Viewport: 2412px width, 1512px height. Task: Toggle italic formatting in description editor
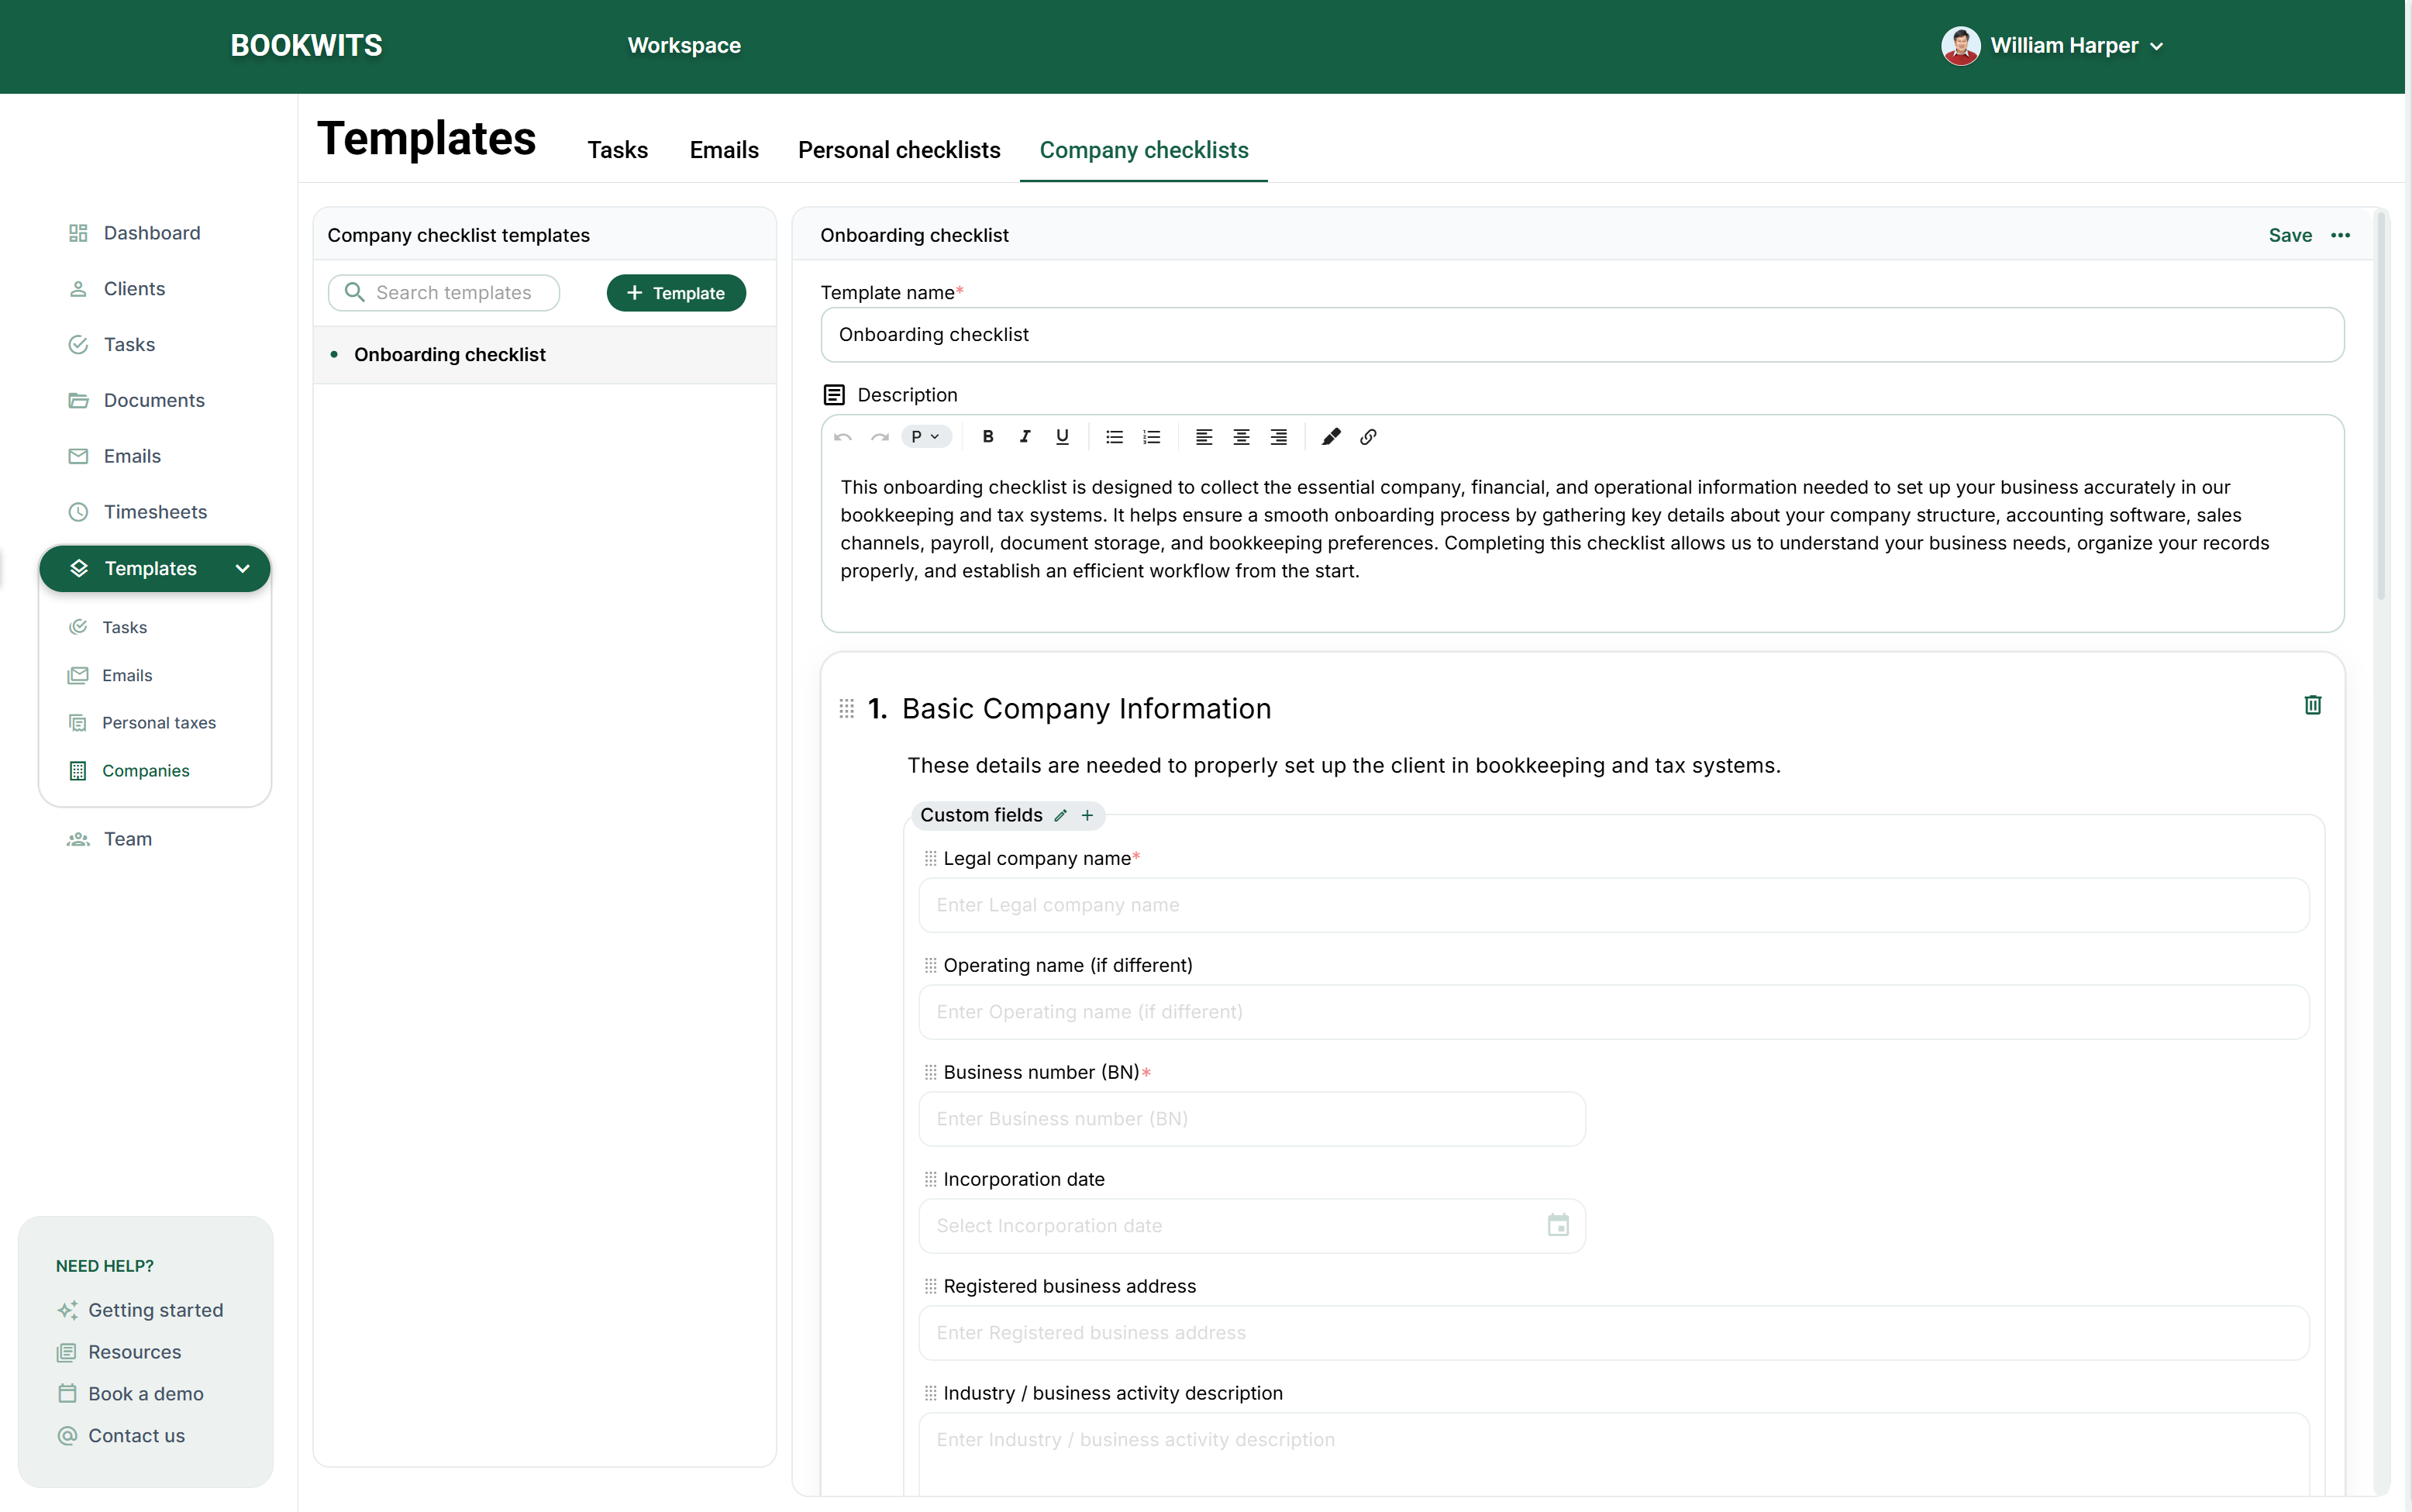tap(1025, 437)
